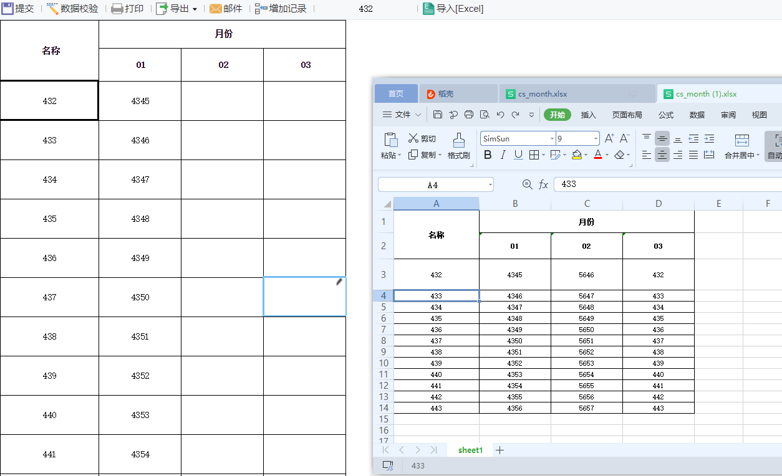The image size is (782, 476).
Task: Click the 合并居中 merge and center button
Action: pos(741,146)
